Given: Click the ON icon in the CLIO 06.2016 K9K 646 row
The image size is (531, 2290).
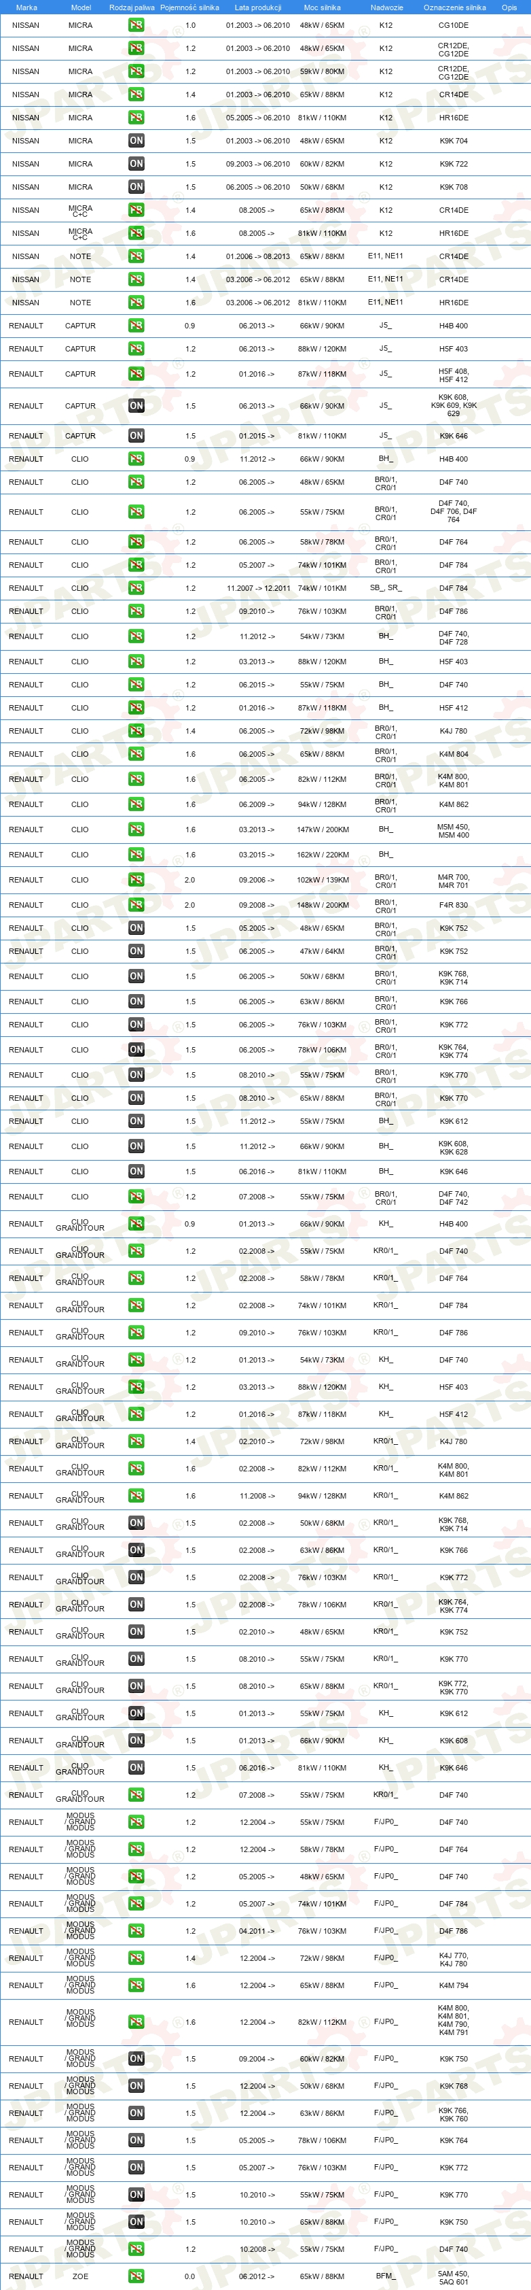Looking at the screenshot, I should [136, 1172].
